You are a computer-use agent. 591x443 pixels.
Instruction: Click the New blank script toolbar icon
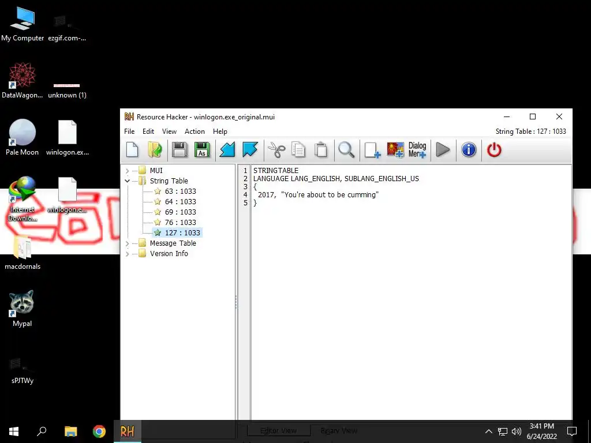(x=132, y=149)
